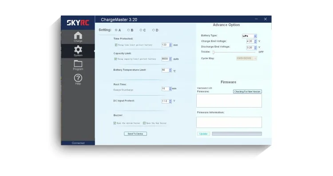Click the SkyRC logo

tap(78, 23)
